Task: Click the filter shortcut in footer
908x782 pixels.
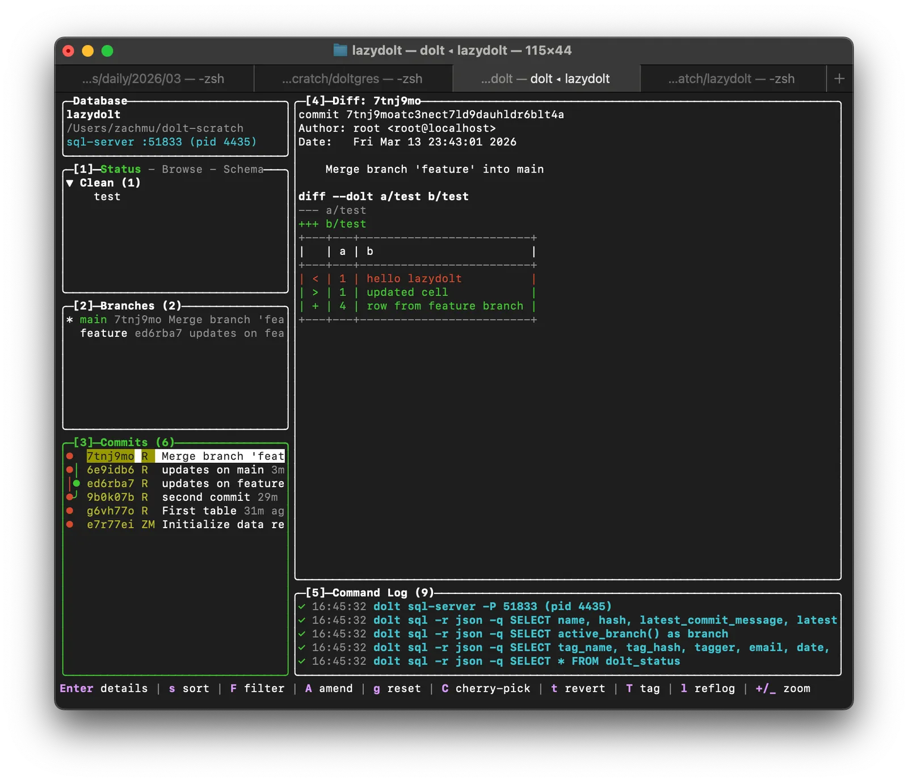Action: coord(257,688)
